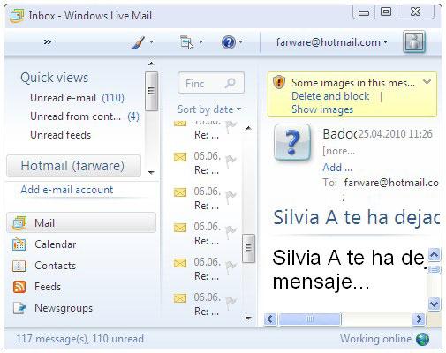The image size is (446, 353).
Task: Click the horizontal scrollbar thumb
Action: pos(310,319)
